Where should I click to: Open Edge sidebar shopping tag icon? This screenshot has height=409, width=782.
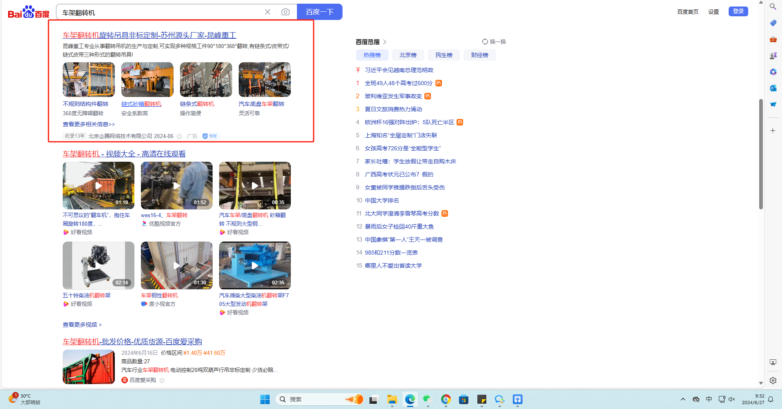pos(773,23)
